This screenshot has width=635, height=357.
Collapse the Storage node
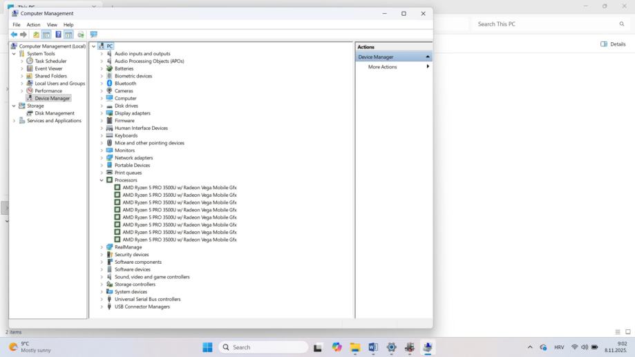click(14, 106)
